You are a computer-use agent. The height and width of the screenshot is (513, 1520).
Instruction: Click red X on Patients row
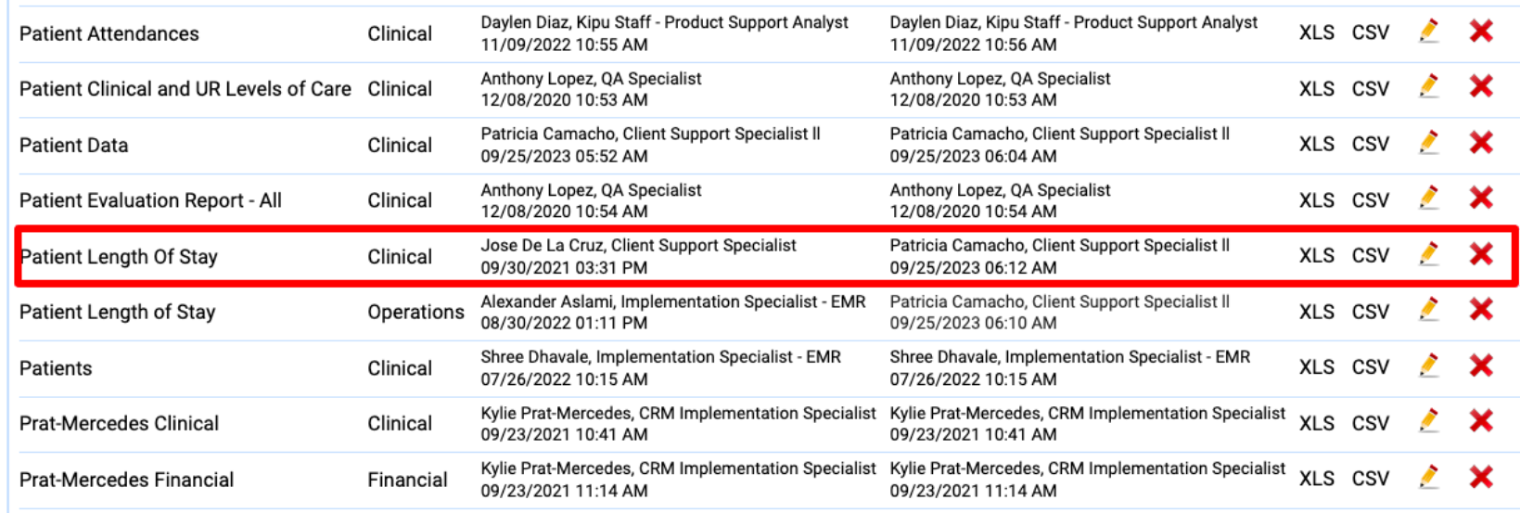pos(1481,366)
